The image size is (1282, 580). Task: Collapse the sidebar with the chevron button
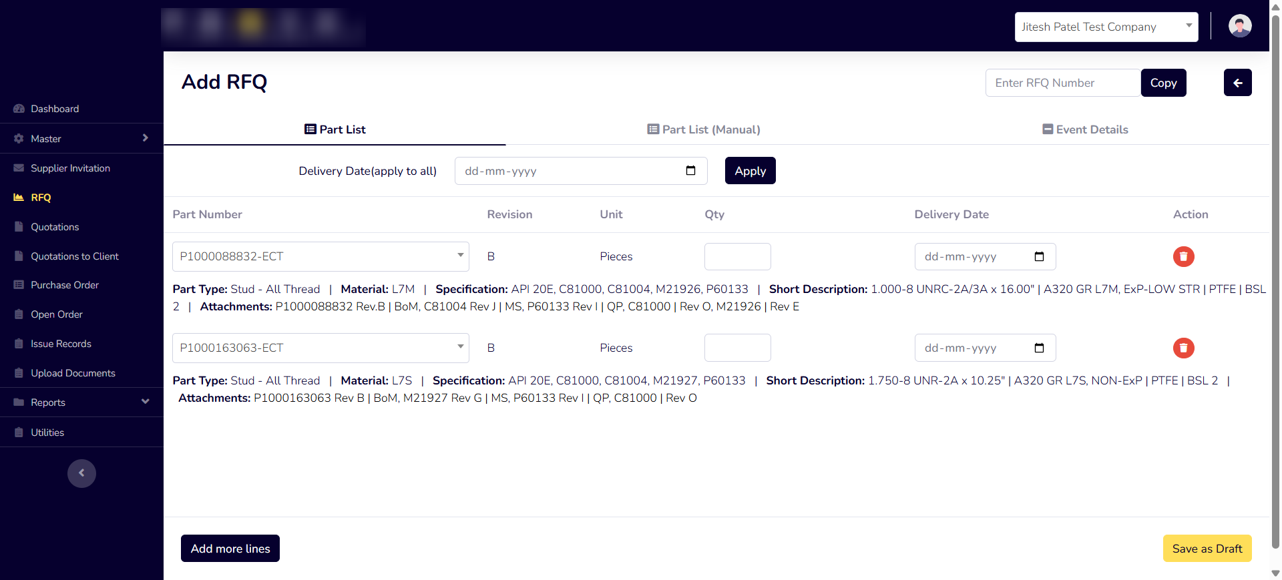81,473
